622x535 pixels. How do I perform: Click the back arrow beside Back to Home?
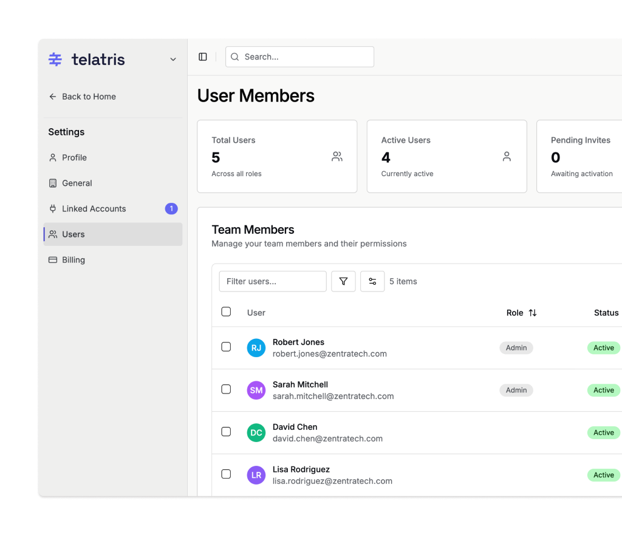52,97
